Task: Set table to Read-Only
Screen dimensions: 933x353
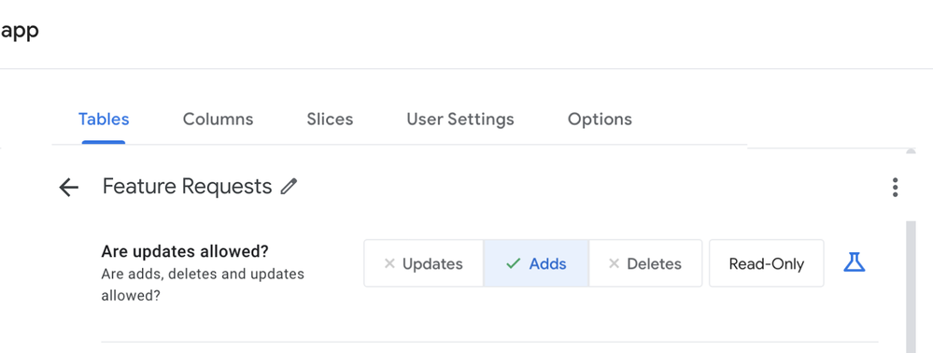Action: point(767,263)
